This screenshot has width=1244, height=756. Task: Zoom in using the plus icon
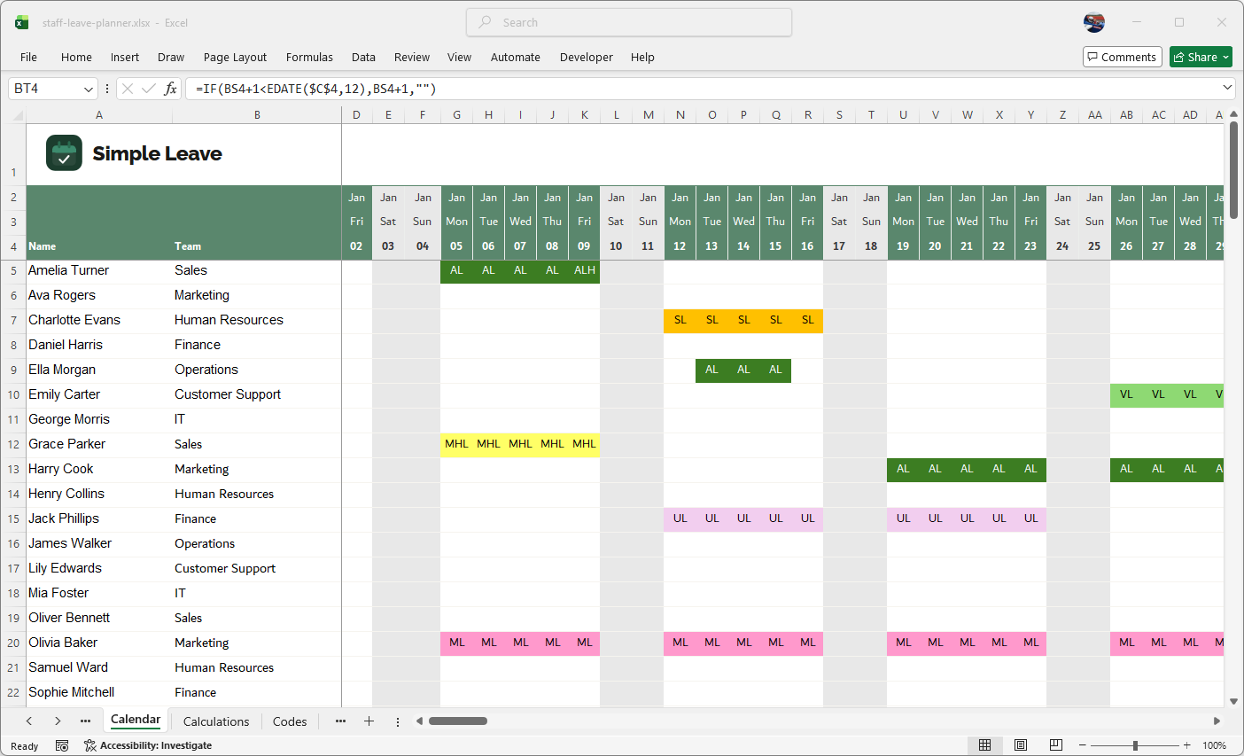click(x=1187, y=745)
